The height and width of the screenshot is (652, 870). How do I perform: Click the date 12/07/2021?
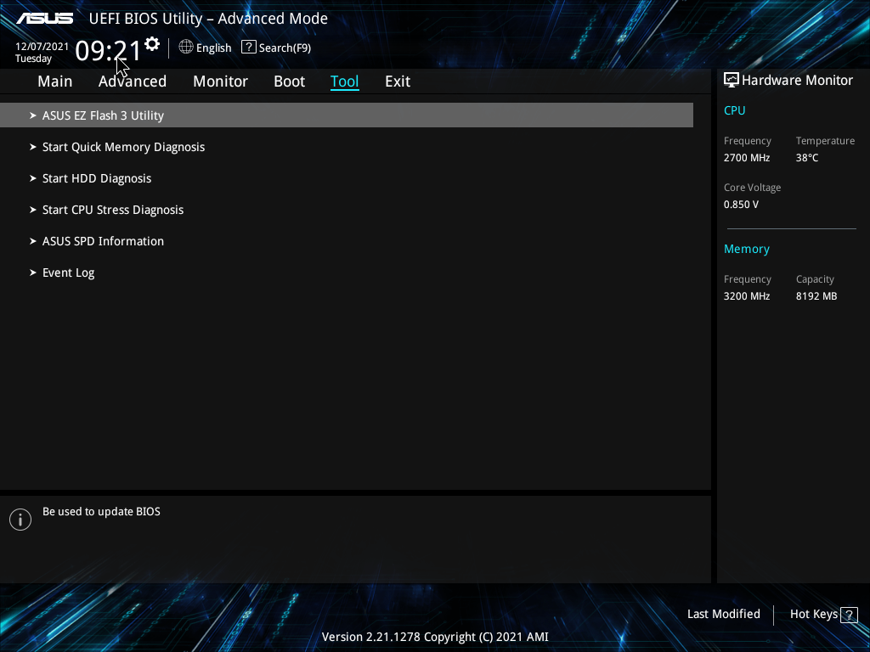click(42, 47)
